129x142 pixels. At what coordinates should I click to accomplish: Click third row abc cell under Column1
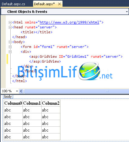click(32, 123)
